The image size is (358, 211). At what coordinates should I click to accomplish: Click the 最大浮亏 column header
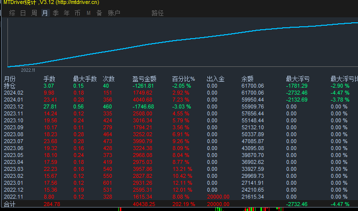point(298,79)
